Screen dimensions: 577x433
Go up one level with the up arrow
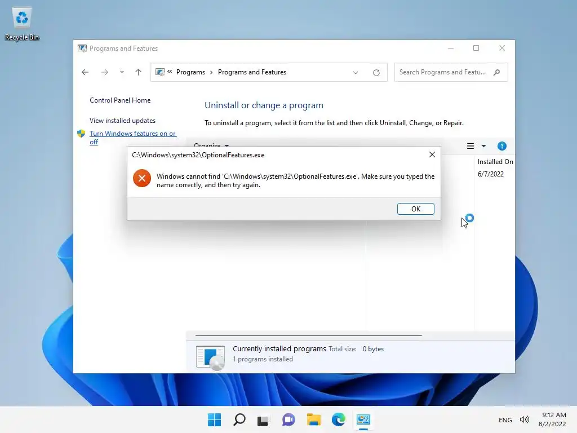[139, 72]
